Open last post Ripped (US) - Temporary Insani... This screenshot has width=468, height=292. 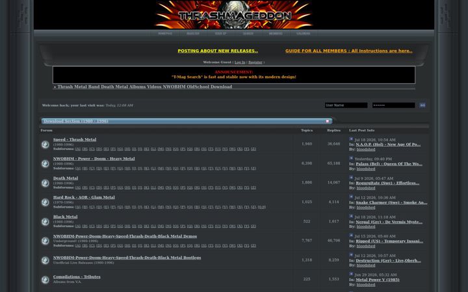[389, 241]
